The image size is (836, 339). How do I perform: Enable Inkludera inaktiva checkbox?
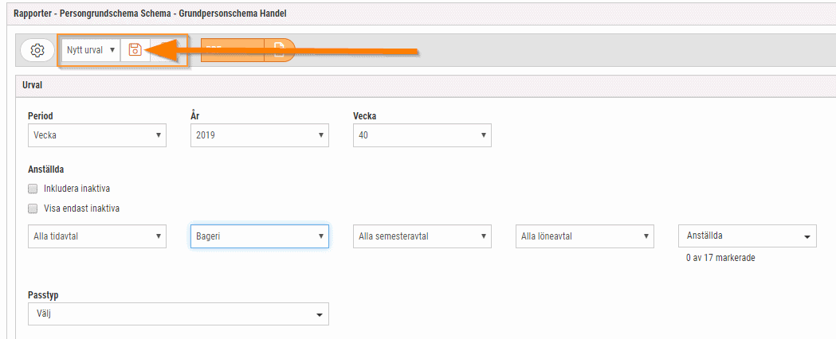click(33, 189)
